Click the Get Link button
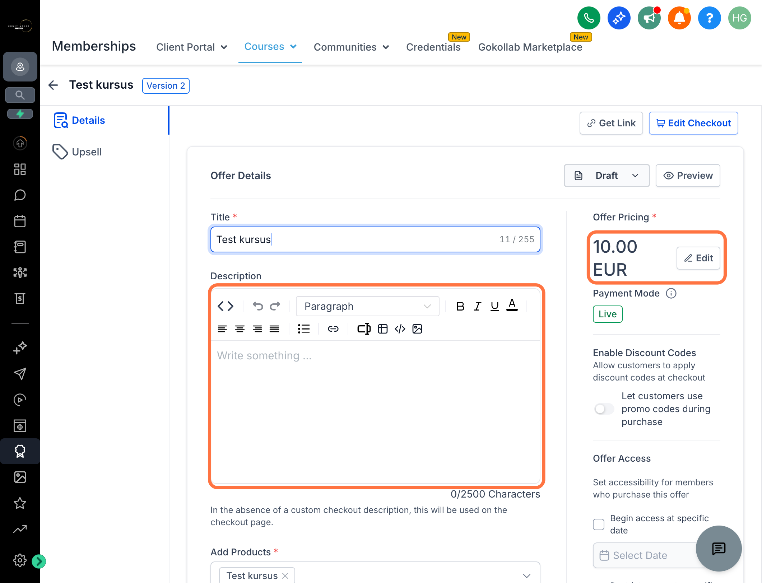The height and width of the screenshot is (583, 762). click(611, 123)
